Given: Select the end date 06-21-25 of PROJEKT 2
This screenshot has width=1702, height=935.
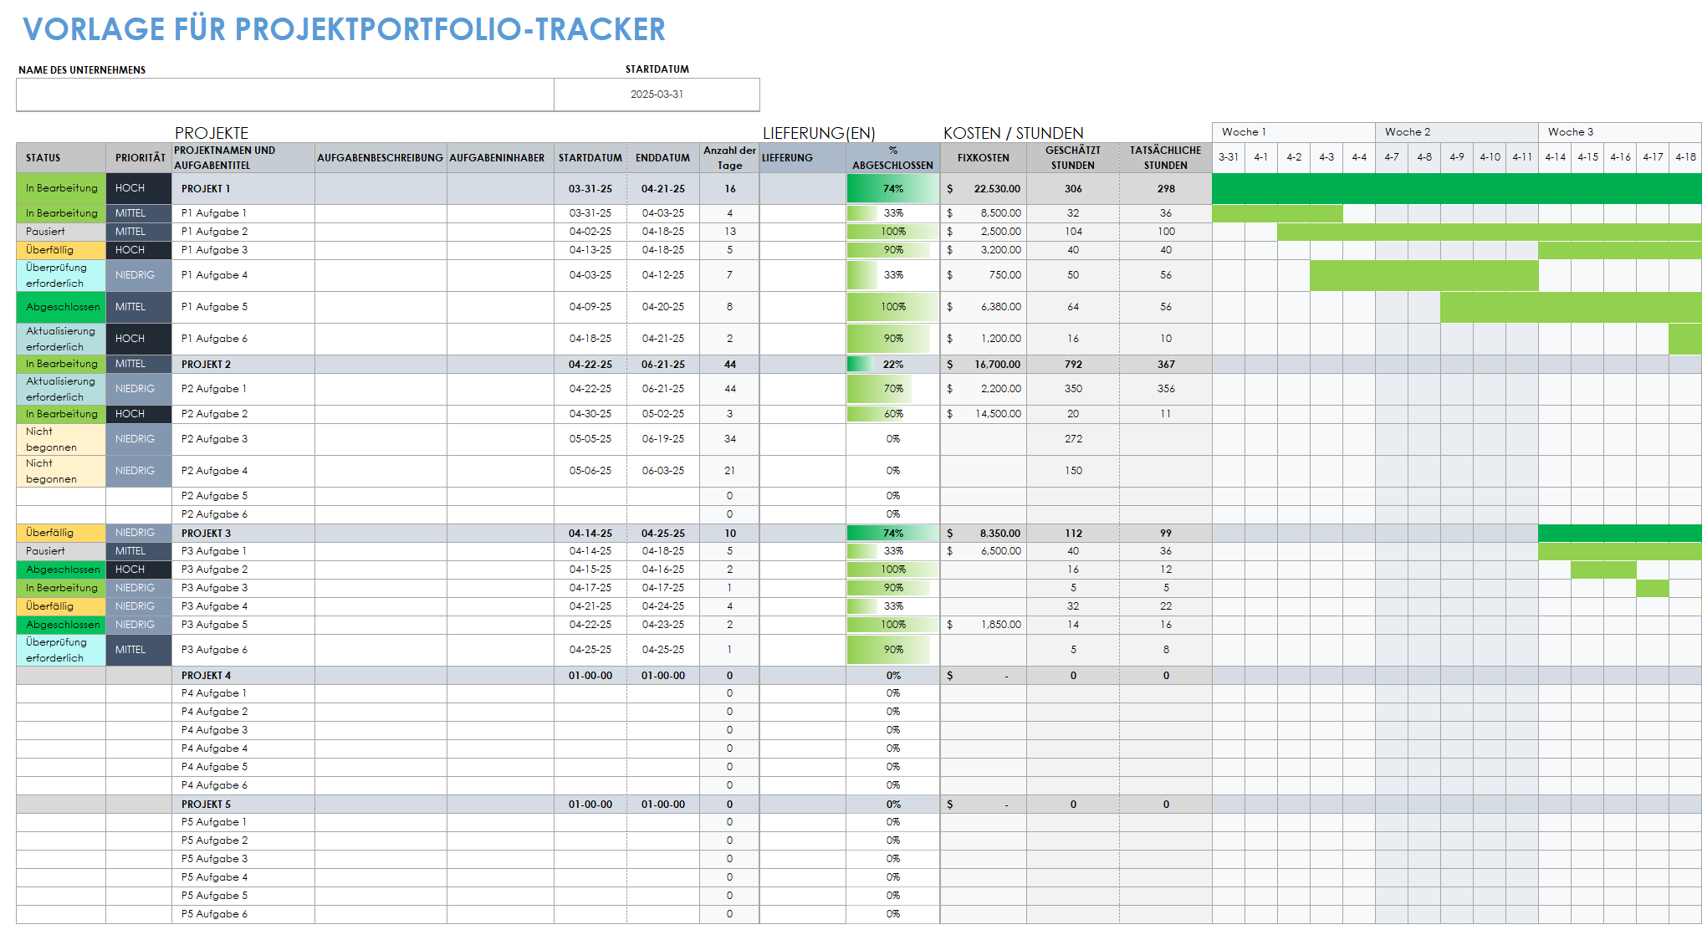Looking at the screenshot, I should 663,365.
